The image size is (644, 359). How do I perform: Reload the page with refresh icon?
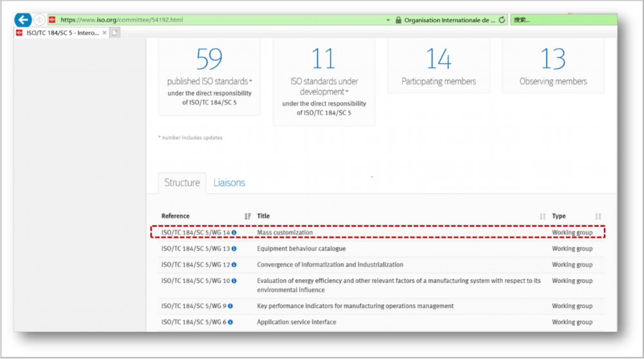coord(502,20)
